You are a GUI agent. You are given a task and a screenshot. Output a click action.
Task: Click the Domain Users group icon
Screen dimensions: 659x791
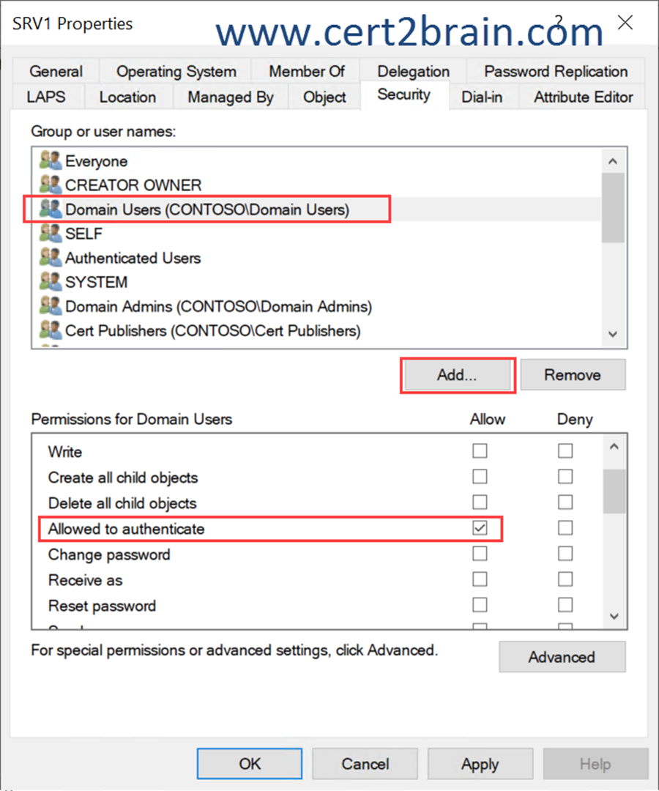point(51,209)
